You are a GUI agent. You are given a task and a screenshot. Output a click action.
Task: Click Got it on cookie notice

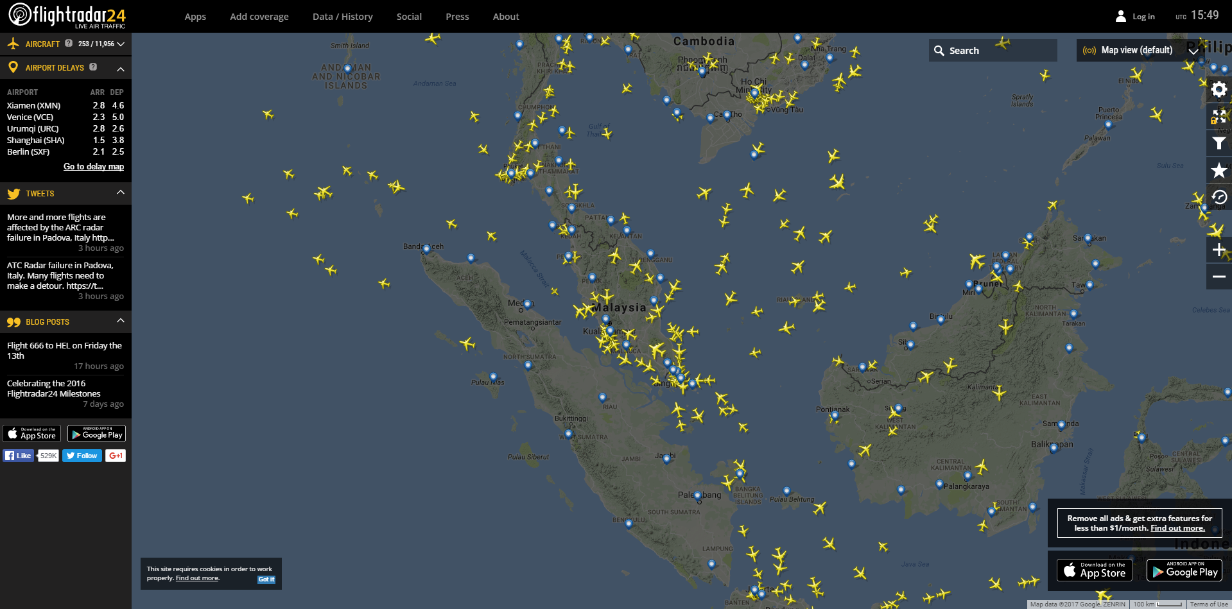266,579
